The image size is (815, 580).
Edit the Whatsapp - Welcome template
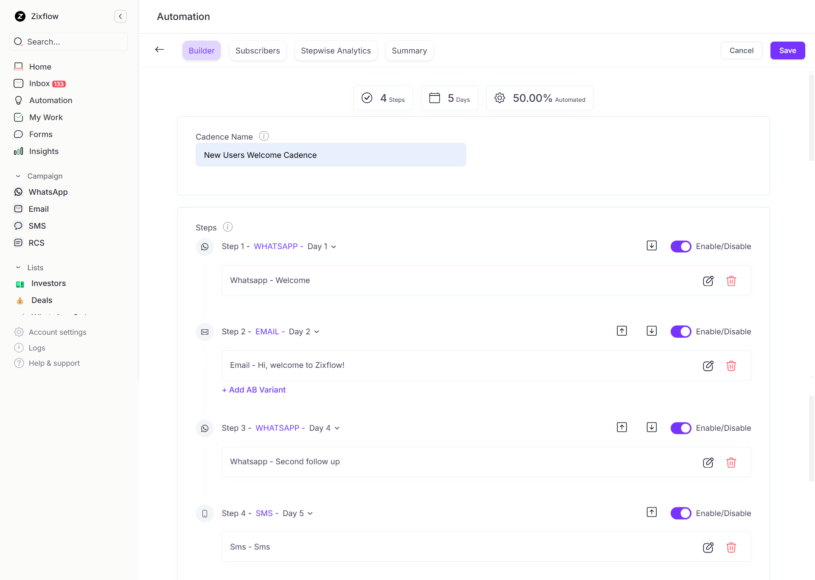(x=708, y=280)
